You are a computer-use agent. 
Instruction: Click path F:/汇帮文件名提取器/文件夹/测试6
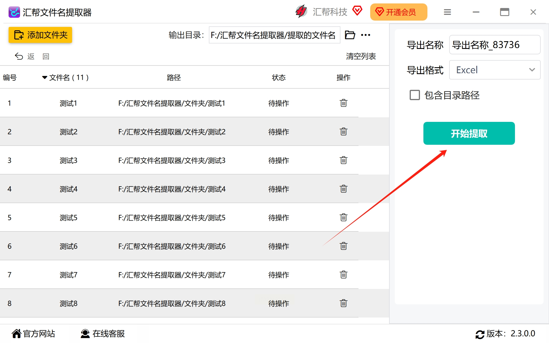coord(172,246)
